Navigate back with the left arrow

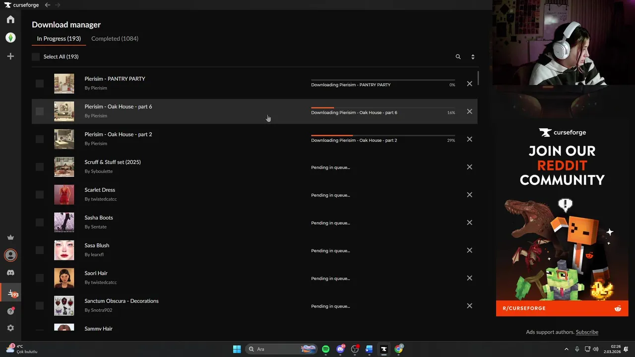48,5
